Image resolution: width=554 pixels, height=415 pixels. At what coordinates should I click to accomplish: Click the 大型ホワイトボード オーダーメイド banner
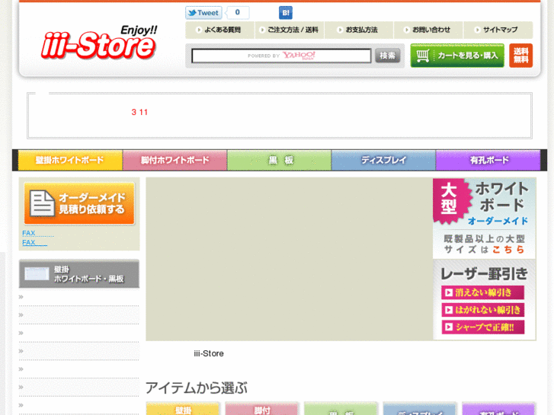[485, 219]
